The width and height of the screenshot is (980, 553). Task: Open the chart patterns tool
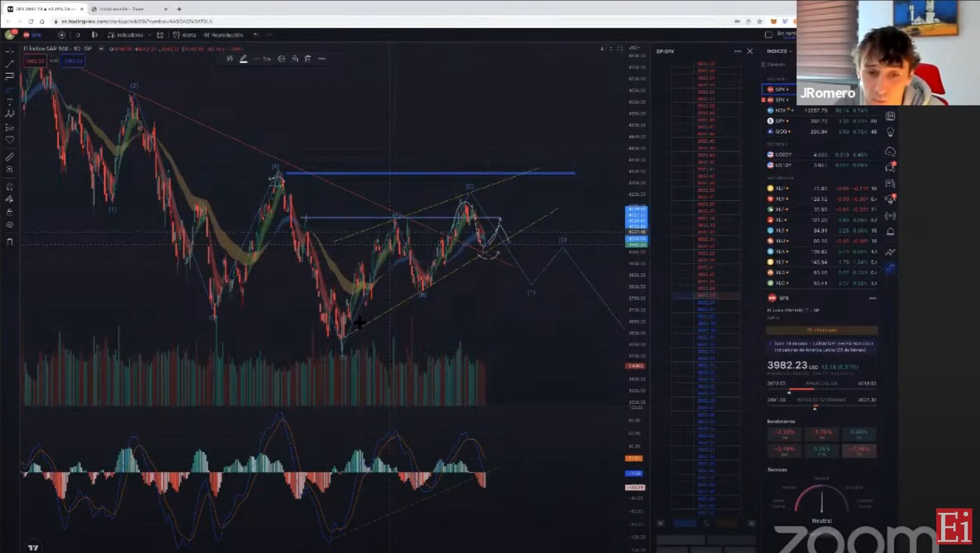point(9,114)
